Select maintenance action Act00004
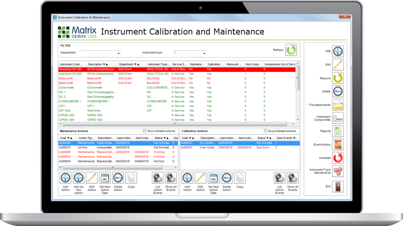The width and height of the screenshot is (403, 226). click(x=118, y=161)
